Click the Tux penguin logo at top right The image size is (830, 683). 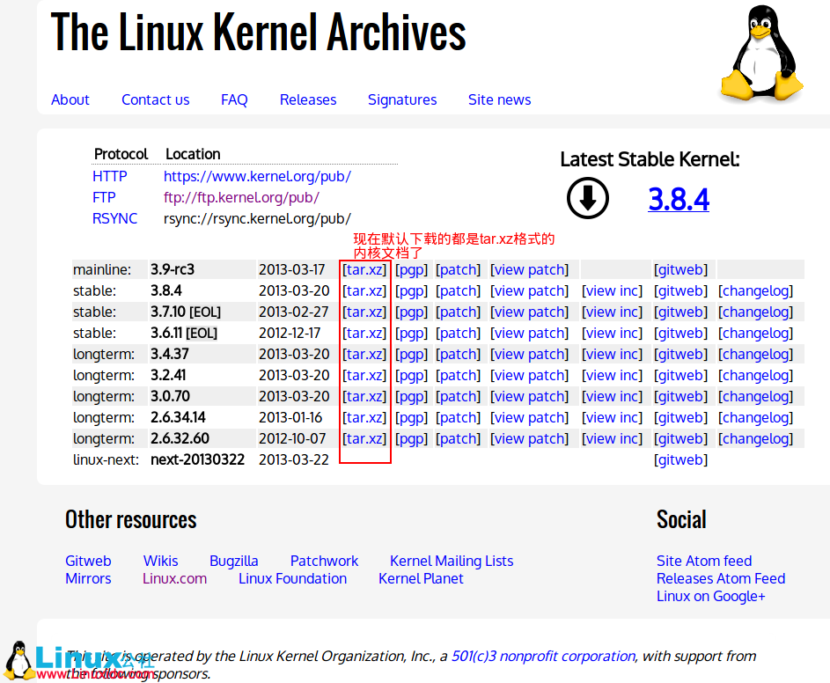(x=761, y=55)
